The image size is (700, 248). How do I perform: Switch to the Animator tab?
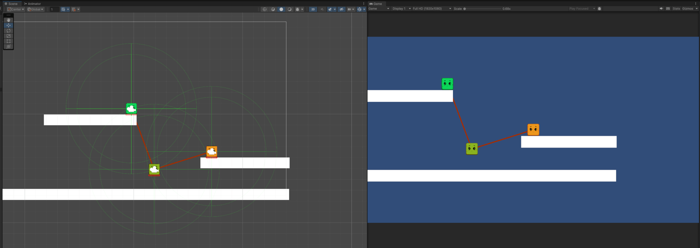coord(33,4)
